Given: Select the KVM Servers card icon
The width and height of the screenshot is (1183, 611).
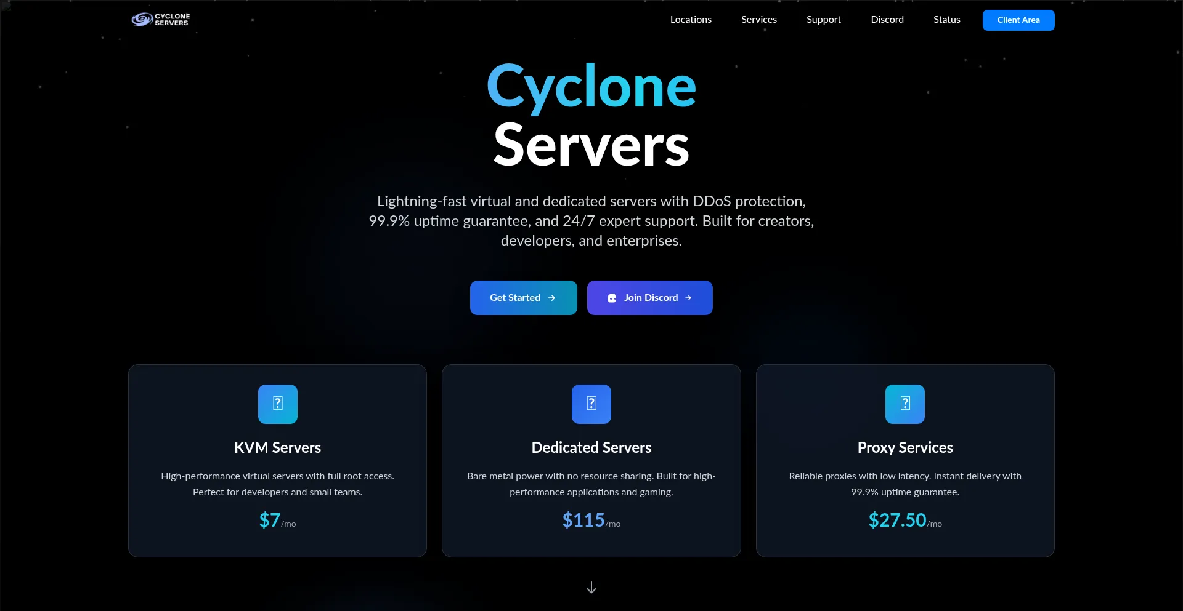Looking at the screenshot, I should 277,404.
